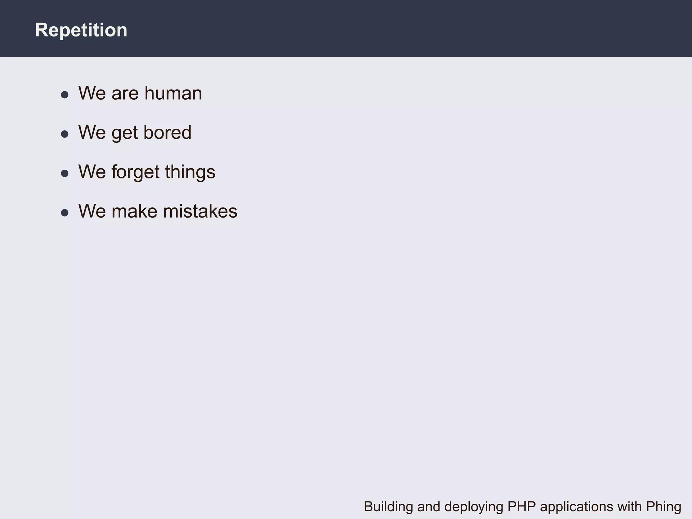Click the word 'things' in the third bullet
This screenshot has width=692, height=519.
pyautogui.click(x=190, y=172)
